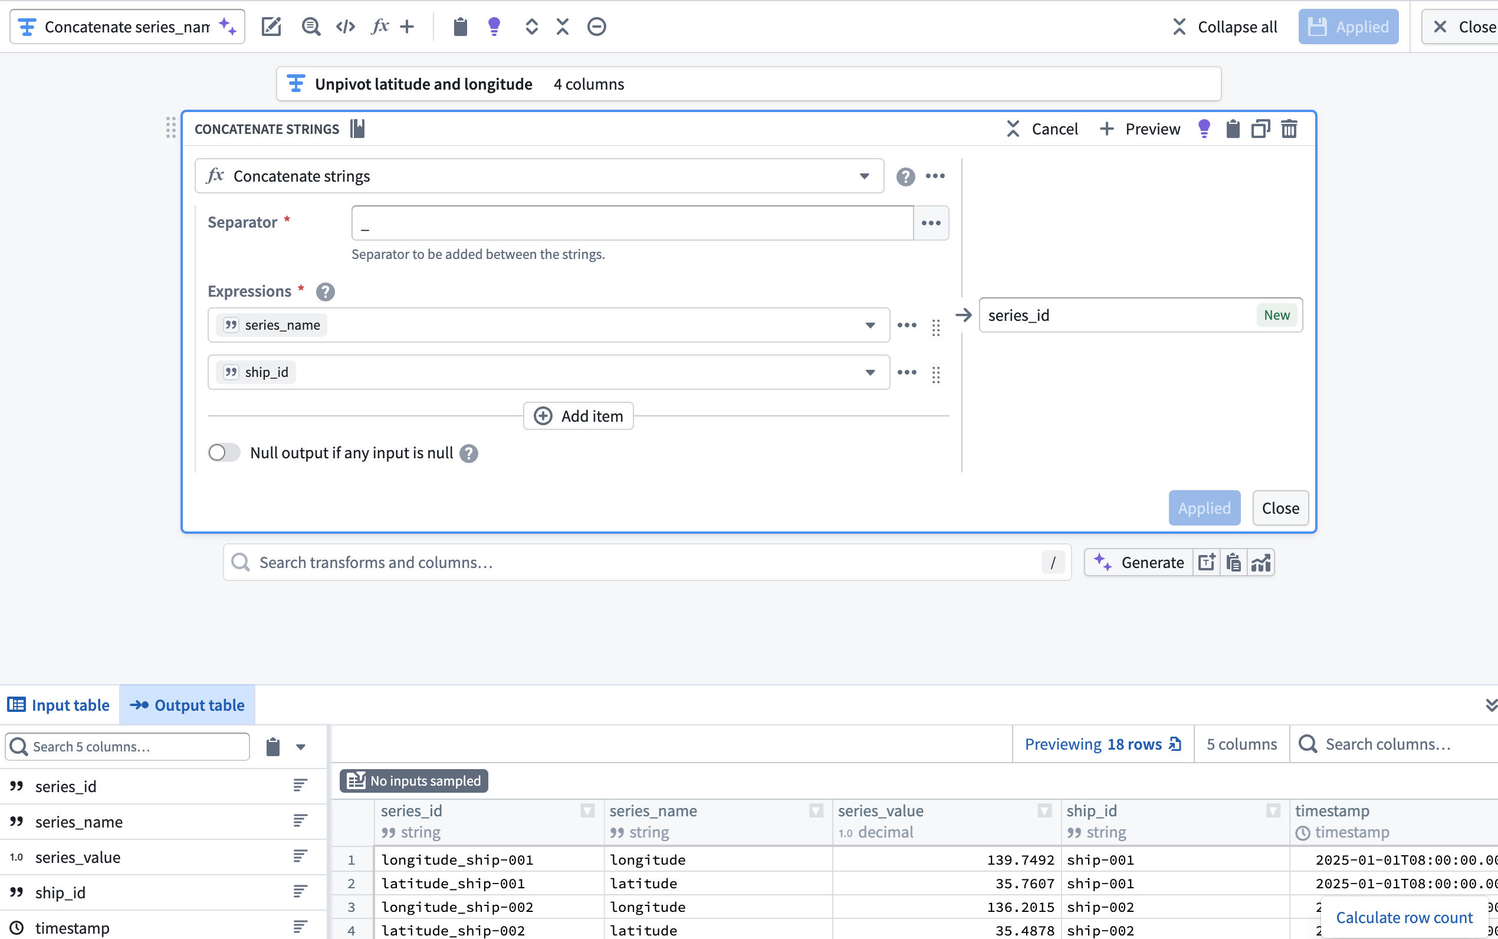This screenshot has height=939, width=1498.
Task: Select the edit pencil icon in the toolbar
Action: [x=271, y=26]
